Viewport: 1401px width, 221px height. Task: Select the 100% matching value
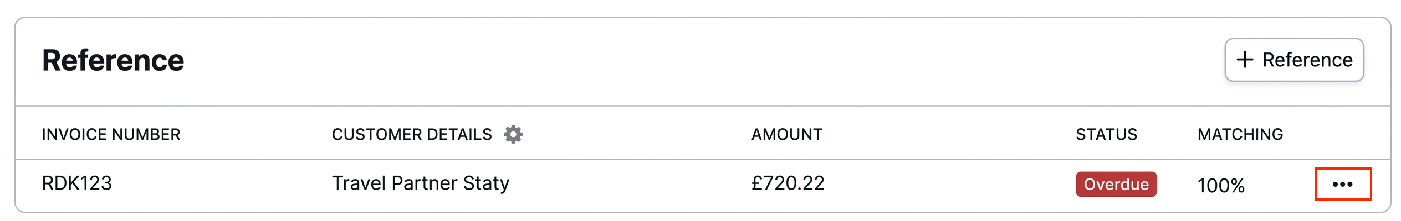point(1220,185)
